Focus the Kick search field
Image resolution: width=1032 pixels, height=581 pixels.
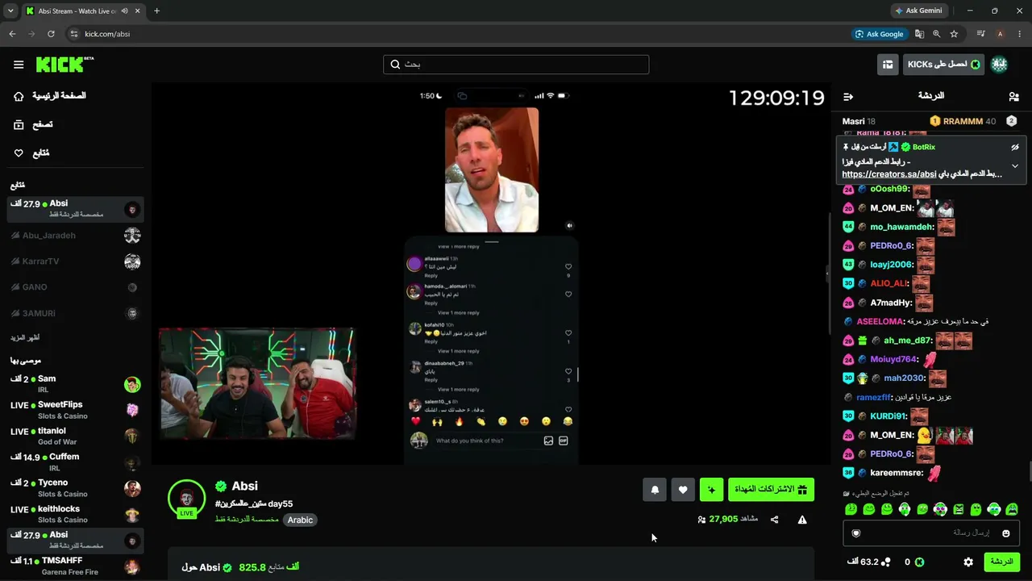coord(516,65)
